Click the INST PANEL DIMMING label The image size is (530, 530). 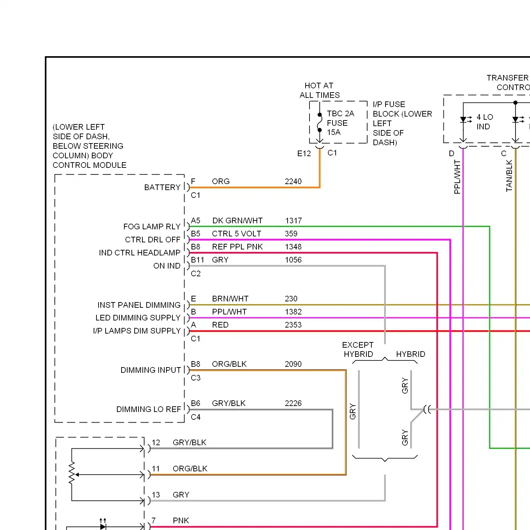(139, 305)
